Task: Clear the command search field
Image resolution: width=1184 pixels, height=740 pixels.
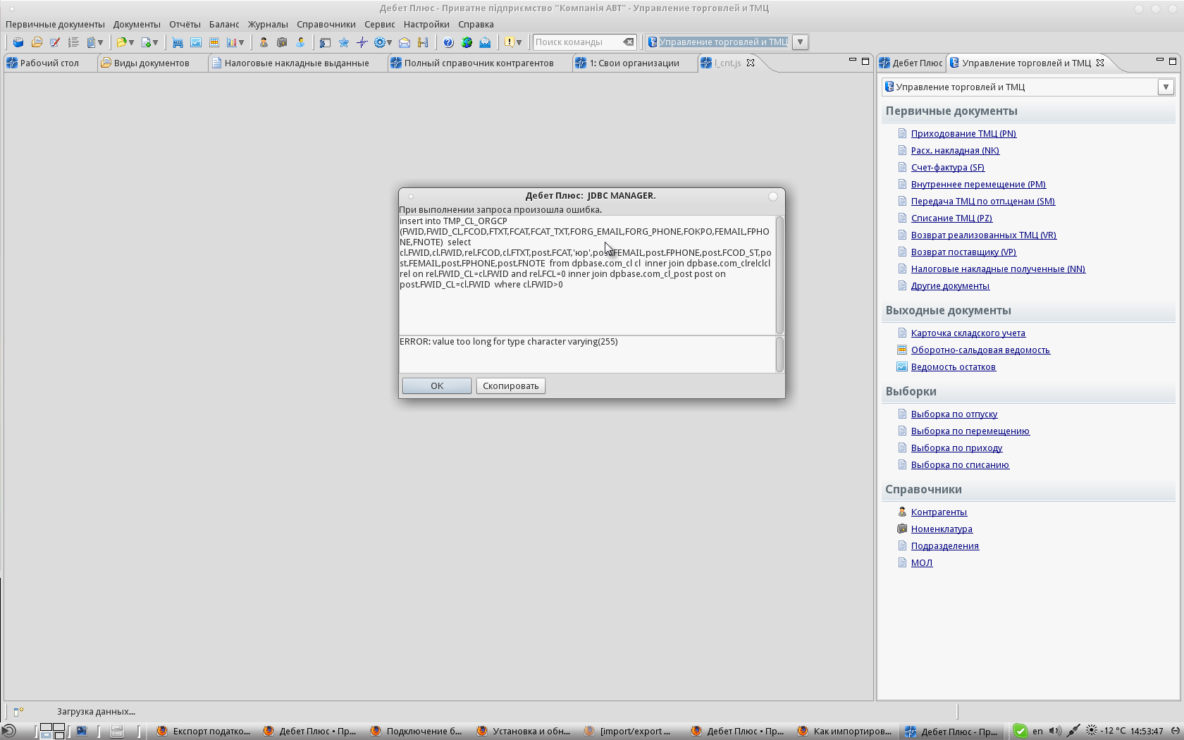Action: tap(628, 42)
